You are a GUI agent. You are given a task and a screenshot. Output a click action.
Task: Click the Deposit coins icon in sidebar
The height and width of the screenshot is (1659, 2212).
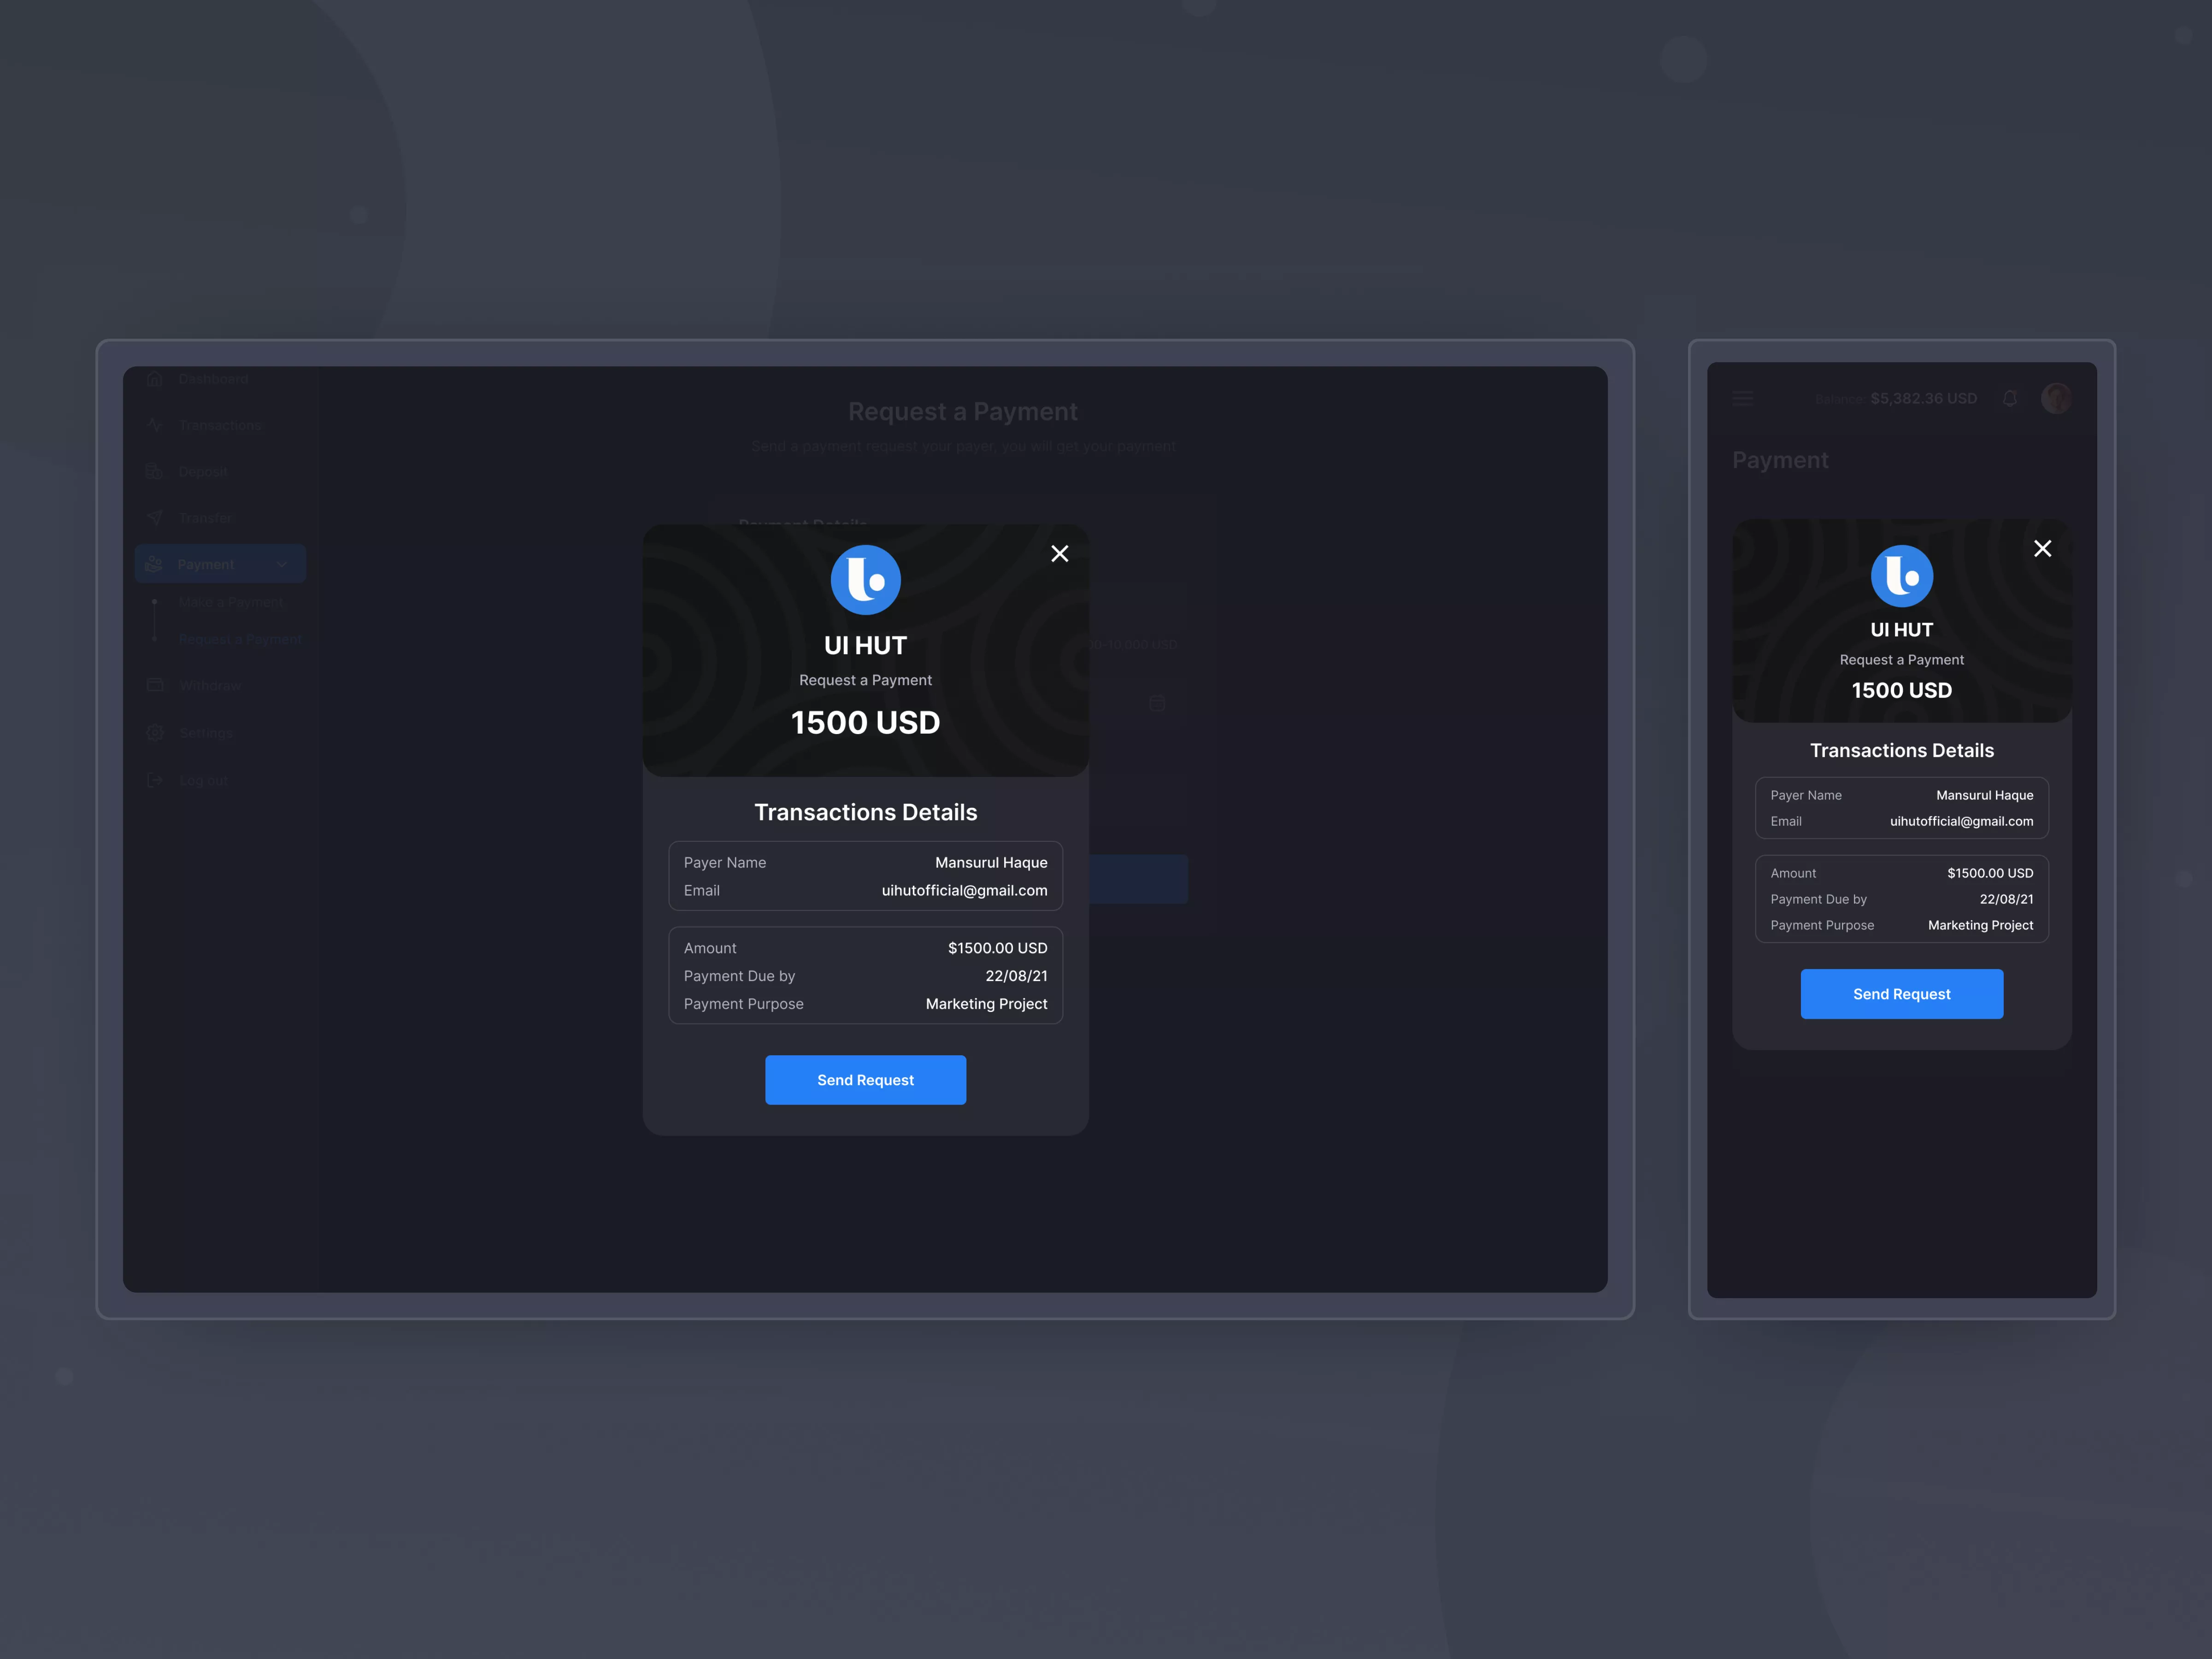154,471
